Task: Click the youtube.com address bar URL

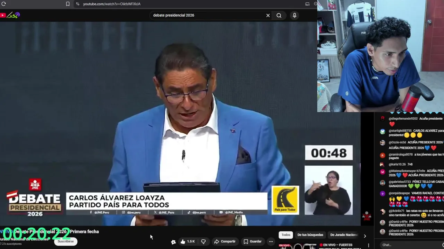Action: pyautogui.click(x=112, y=4)
